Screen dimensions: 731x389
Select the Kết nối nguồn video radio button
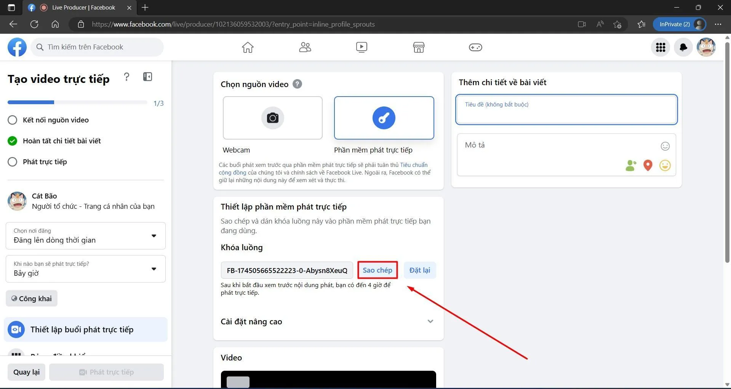pos(12,119)
